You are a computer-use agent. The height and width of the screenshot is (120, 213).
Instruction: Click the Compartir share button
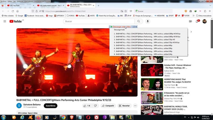[108, 106]
